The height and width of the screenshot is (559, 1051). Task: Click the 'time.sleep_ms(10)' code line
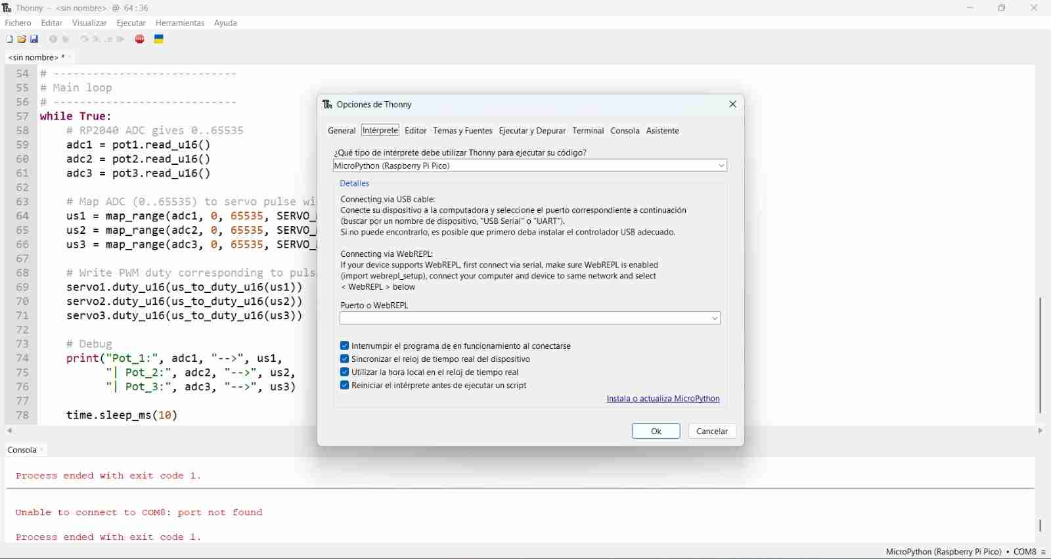tap(122, 415)
